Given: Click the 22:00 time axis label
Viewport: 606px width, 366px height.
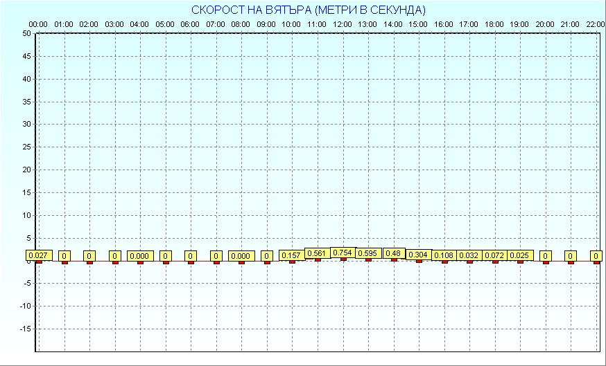Looking at the screenshot, I should pos(596,25).
